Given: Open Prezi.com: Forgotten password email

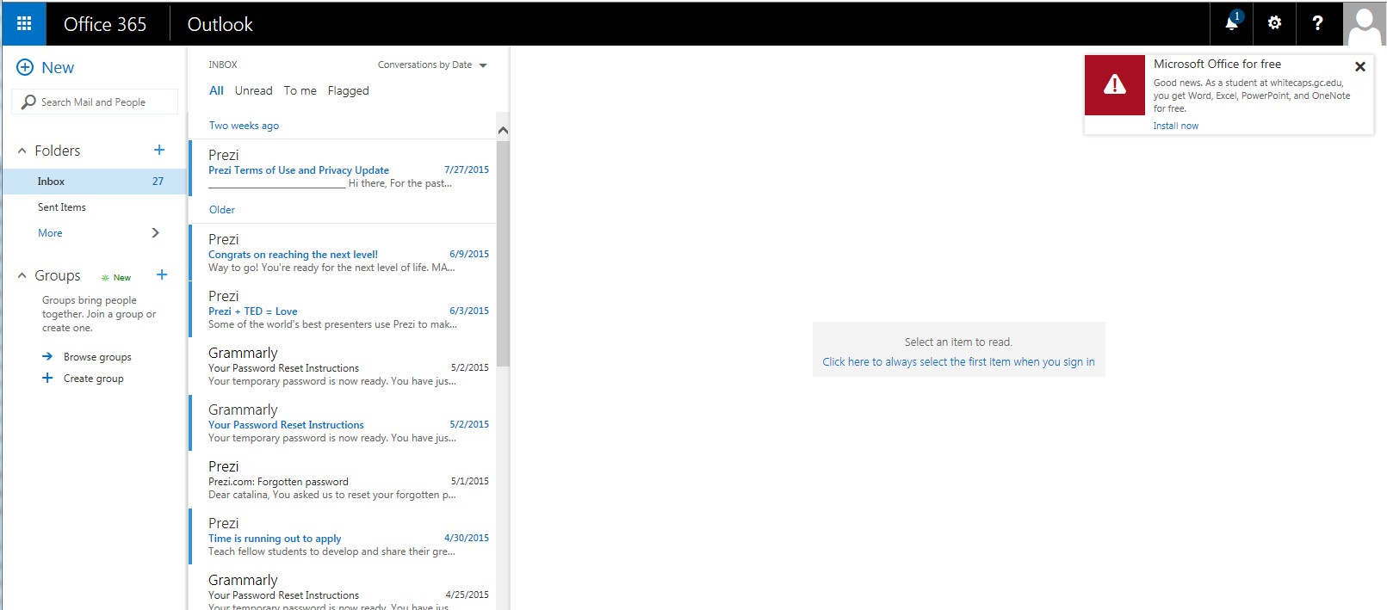Looking at the screenshot, I should [343, 480].
